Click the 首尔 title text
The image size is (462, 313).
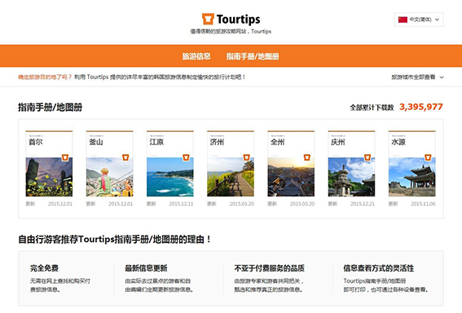point(36,142)
